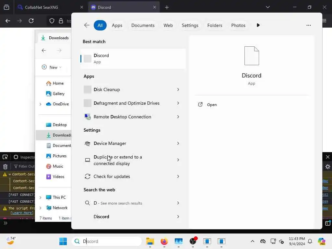Image resolution: width=332 pixels, height=249 pixels.
Task: Click Duplicate or extend display icon
Action: (88, 160)
